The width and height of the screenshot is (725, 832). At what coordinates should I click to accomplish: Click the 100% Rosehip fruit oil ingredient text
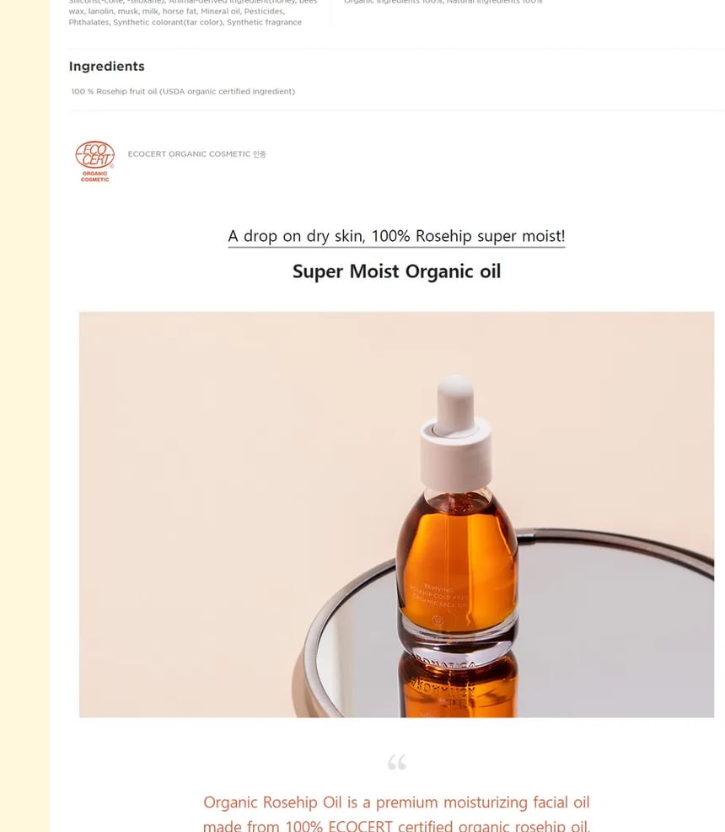coord(183,91)
